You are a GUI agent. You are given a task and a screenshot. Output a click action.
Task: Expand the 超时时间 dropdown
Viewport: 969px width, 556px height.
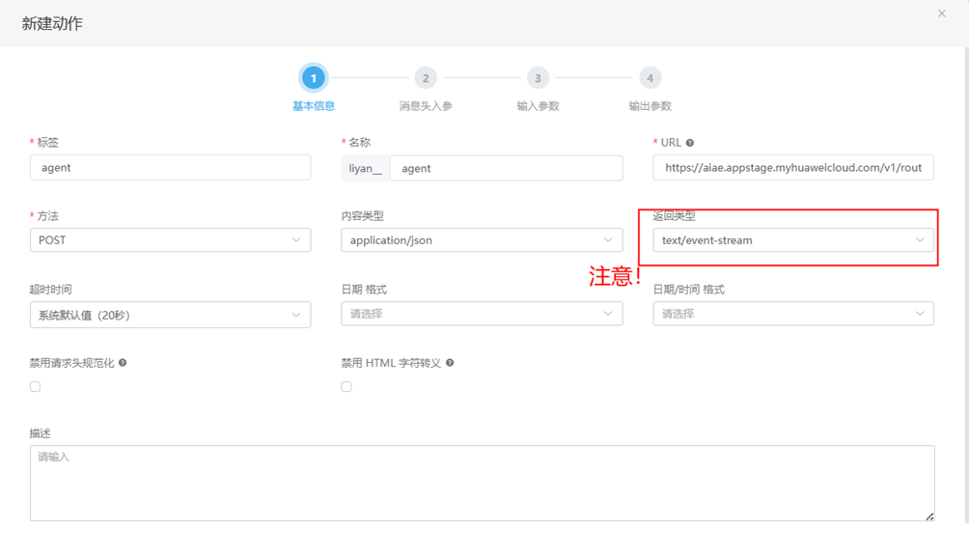pyautogui.click(x=170, y=315)
